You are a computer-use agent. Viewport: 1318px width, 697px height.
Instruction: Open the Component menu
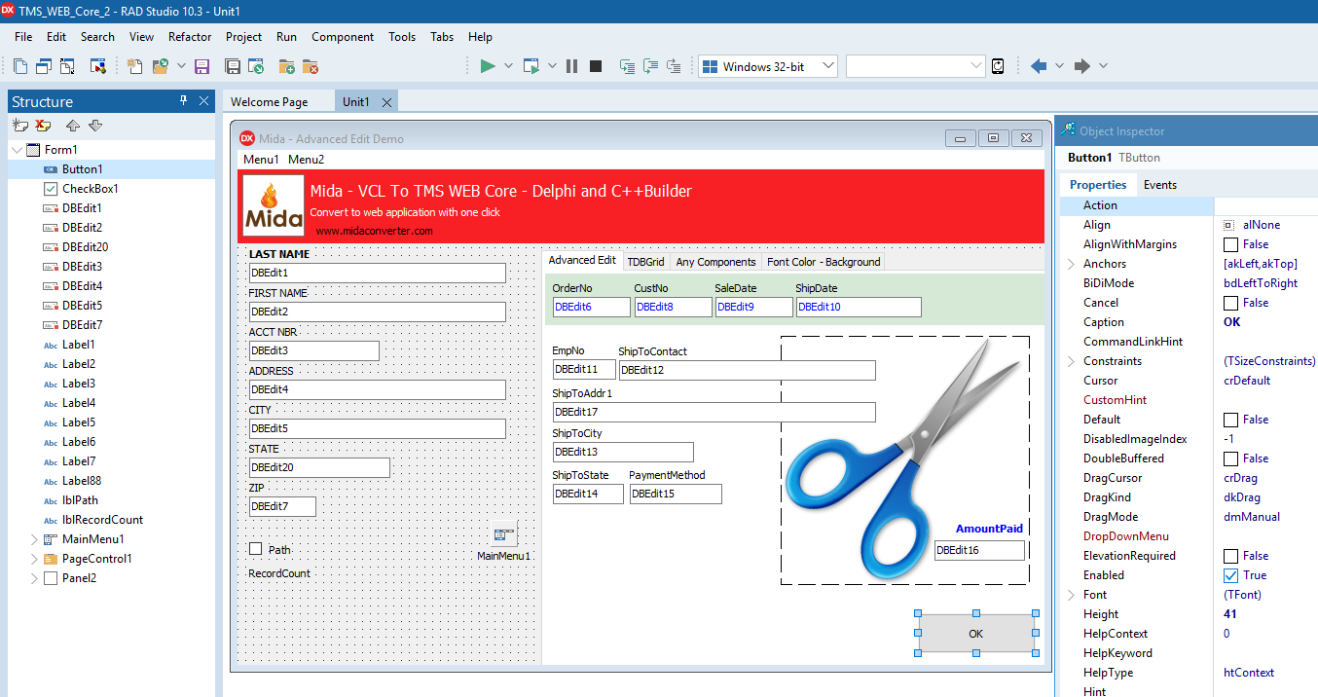pyautogui.click(x=343, y=37)
